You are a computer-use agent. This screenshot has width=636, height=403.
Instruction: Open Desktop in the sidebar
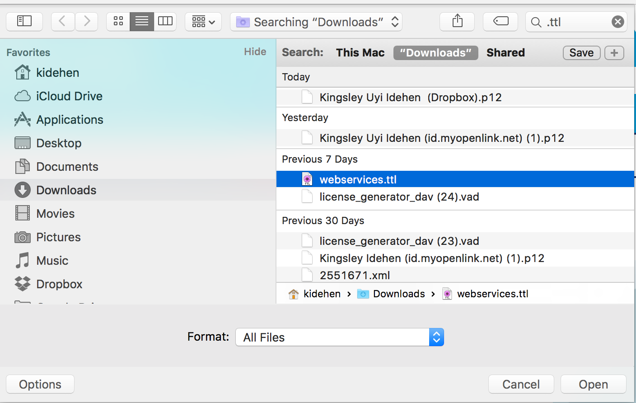pyautogui.click(x=138, y=143)
